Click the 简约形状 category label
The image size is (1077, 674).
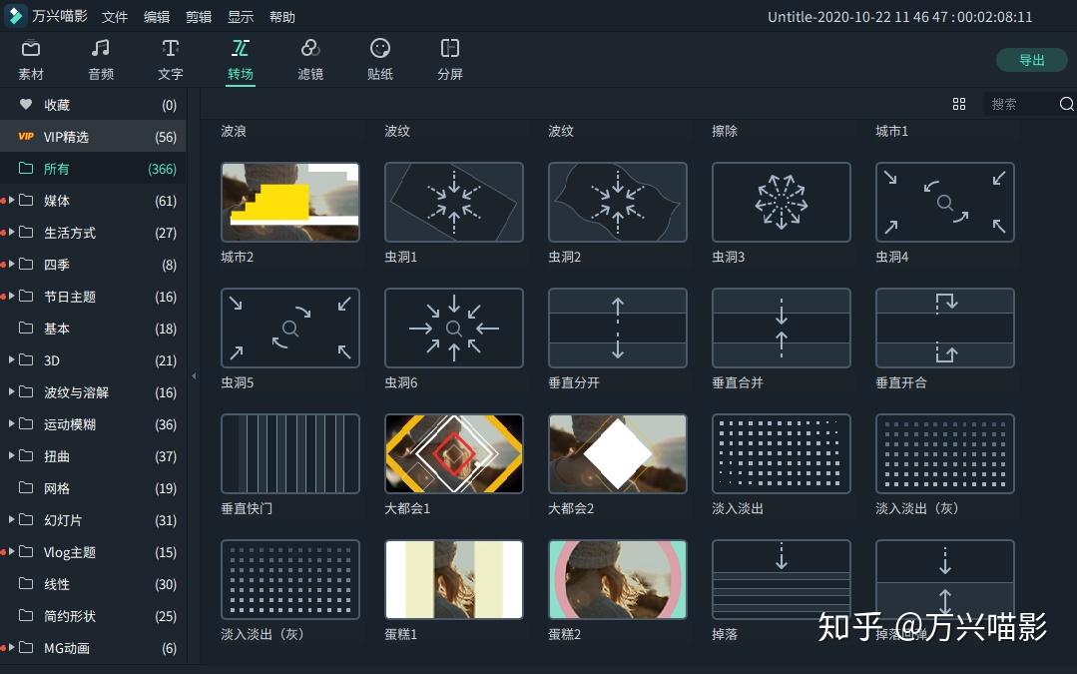point(70,616)
